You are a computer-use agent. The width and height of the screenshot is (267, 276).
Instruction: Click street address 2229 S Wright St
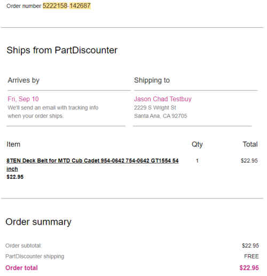pyautogui.click(x=155, y=108)
